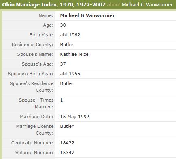Click Spouse's Residence County value Butler
The image size is (176, 159).
(67, 83)
